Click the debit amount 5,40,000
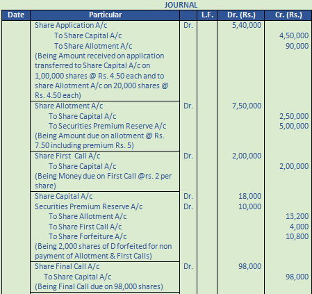The width and height of the screenshot is (312, 294). [247, 25]
